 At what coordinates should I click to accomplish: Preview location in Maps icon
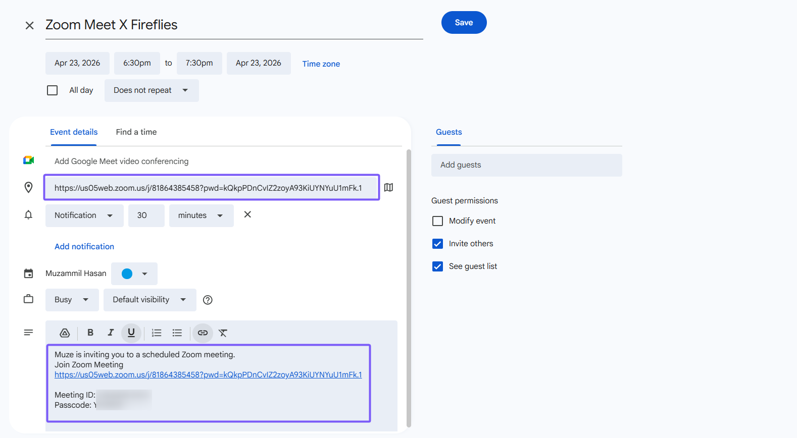pos(388,187)
